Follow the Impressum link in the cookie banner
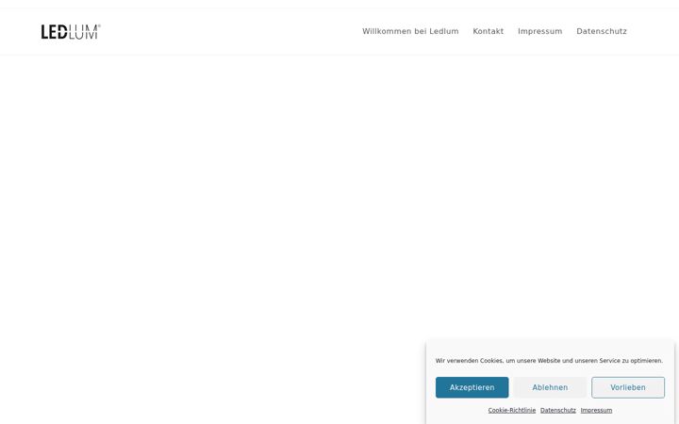Screen dimensions: 679x424 point(596,410)
